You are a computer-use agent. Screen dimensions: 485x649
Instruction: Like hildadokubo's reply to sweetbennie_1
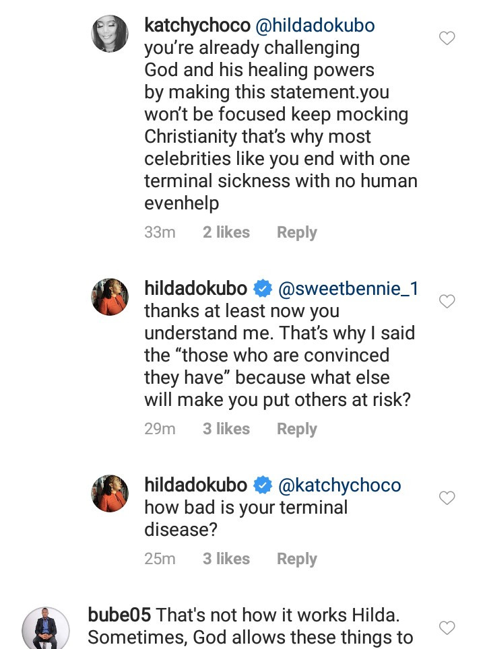pyautogui.click(x=447, y=302)
